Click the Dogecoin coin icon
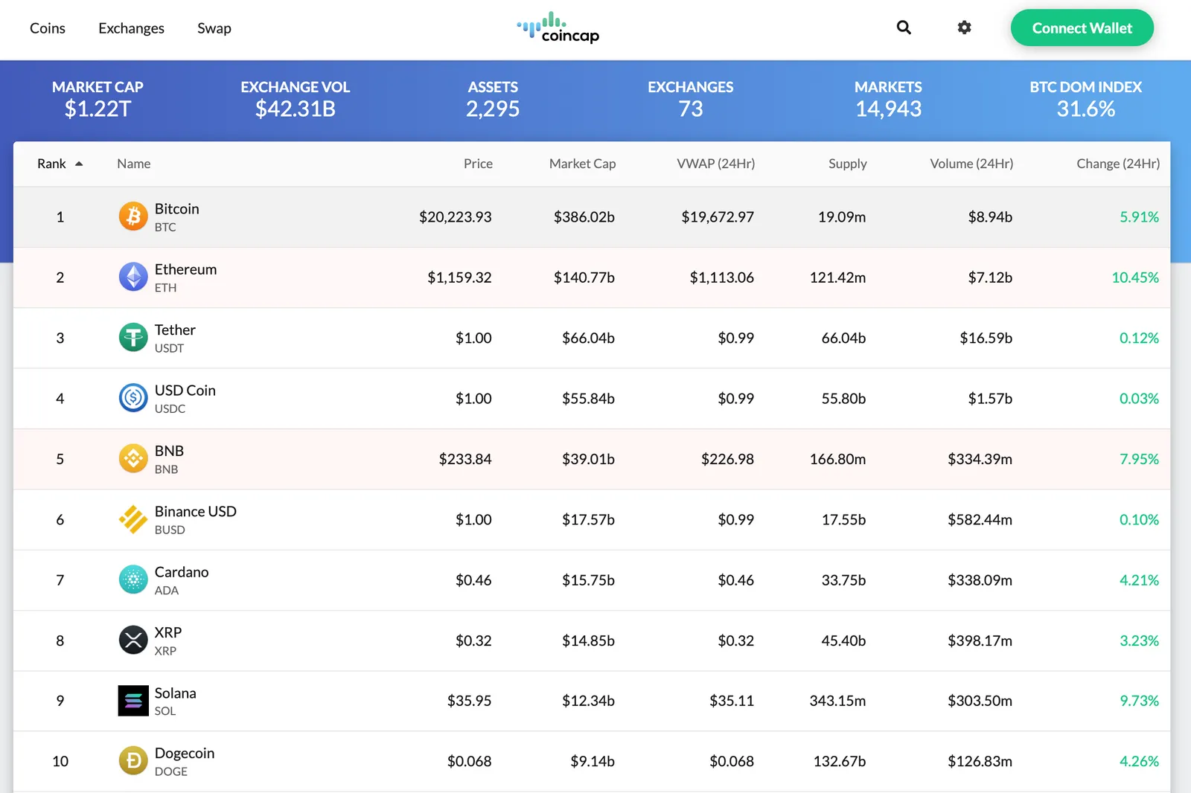Image resolution: width=1191 pixels, height=793 pixels. (133, 761)
